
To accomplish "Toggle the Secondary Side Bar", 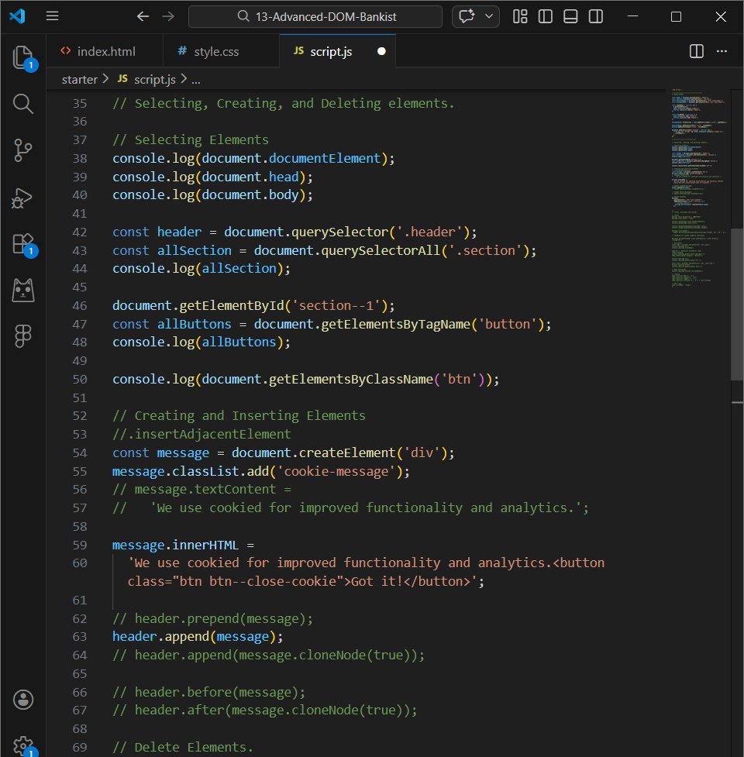I will tap(595, 15).
